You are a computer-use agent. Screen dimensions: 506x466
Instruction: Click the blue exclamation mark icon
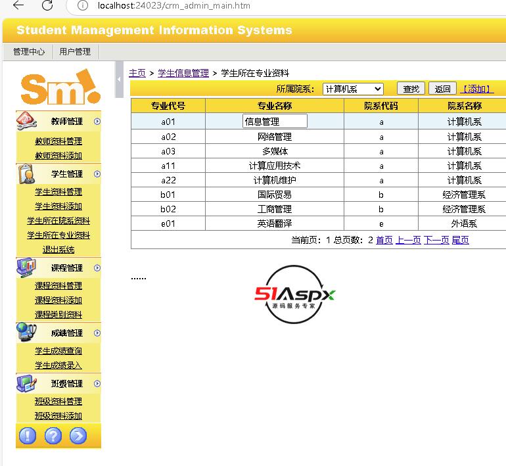tap(28, 436)
